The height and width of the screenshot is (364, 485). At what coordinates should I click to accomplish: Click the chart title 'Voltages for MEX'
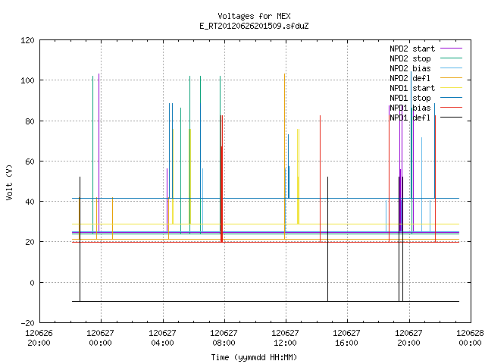pos(254,16)
